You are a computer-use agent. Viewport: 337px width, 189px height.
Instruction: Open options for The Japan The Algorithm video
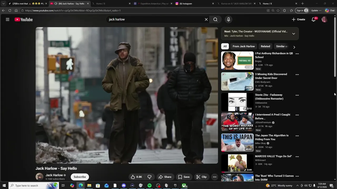297,136
